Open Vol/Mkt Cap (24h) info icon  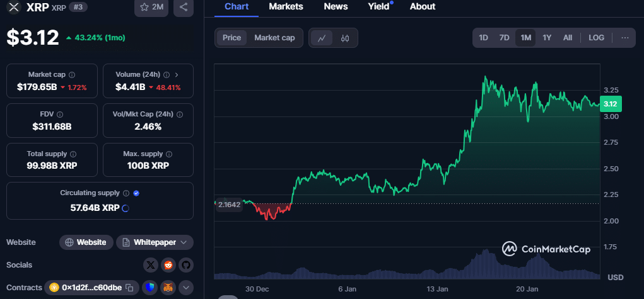click(180, 115)
